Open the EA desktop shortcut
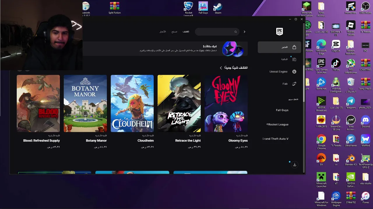373x209 pixels. point(321,160)
